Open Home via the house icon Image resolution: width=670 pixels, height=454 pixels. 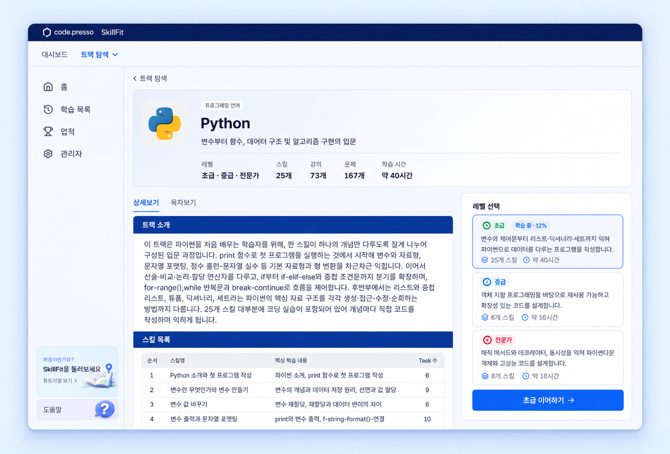tap(48, 87)
